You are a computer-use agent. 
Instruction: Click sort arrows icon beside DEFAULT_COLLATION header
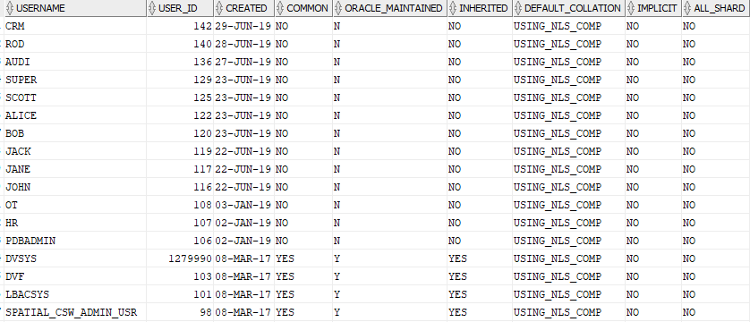click(518, 8)
